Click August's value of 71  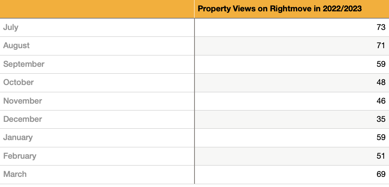pos(381,46)
